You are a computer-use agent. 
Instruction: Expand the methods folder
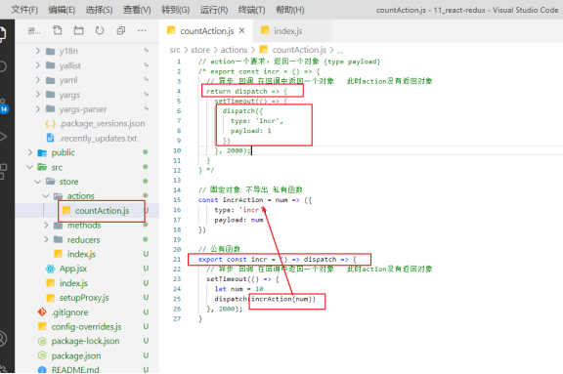point(87,226)
